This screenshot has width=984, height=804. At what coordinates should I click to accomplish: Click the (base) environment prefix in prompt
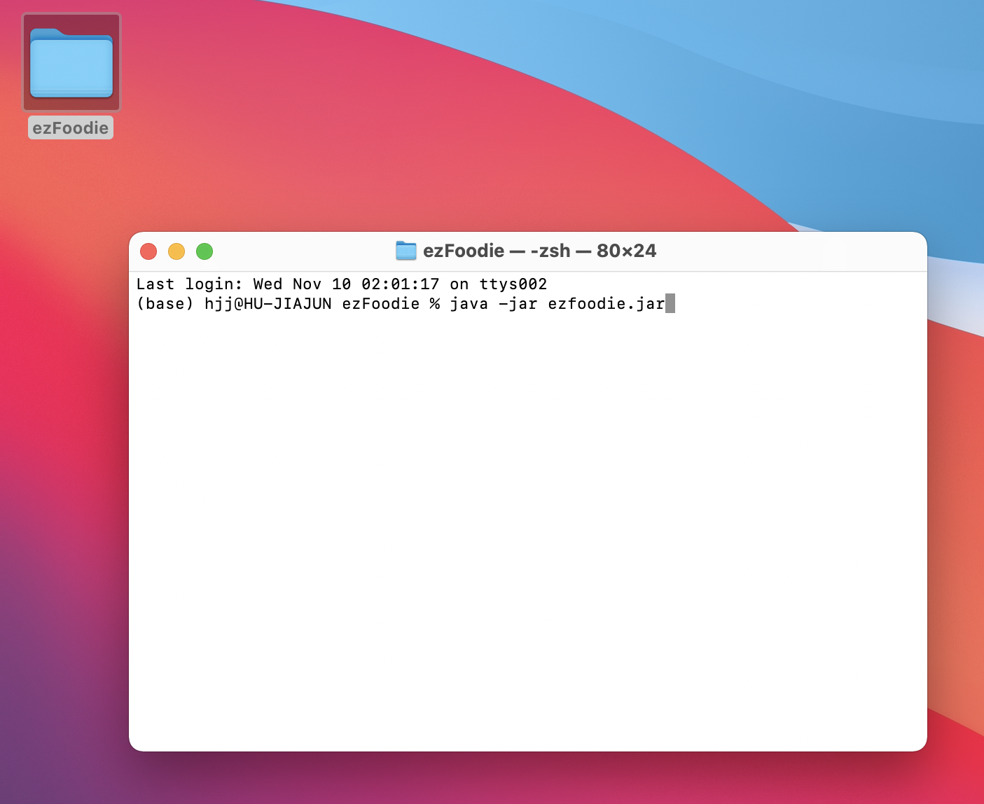(x=165, y=304)
